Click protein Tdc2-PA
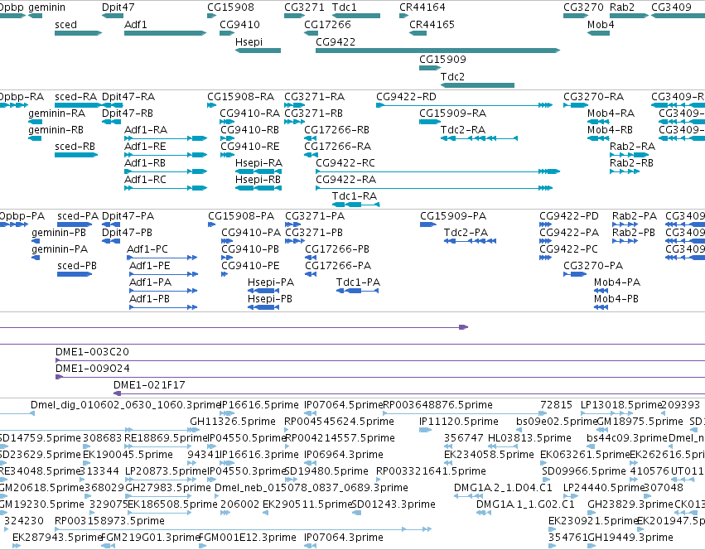This screenshot has width=705, height=550. point(470,241)
